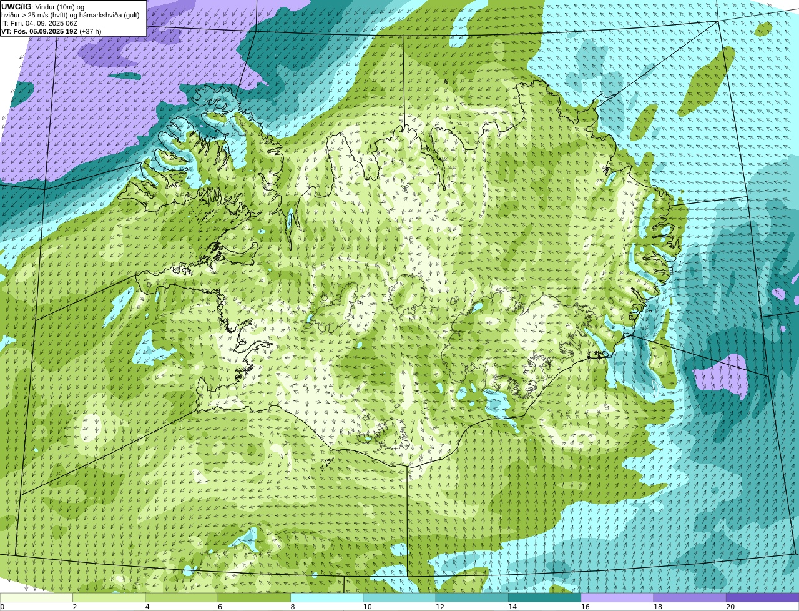Click the legend label '4'
This screenshot has width=799, height=611.
(x=147, y=607)
